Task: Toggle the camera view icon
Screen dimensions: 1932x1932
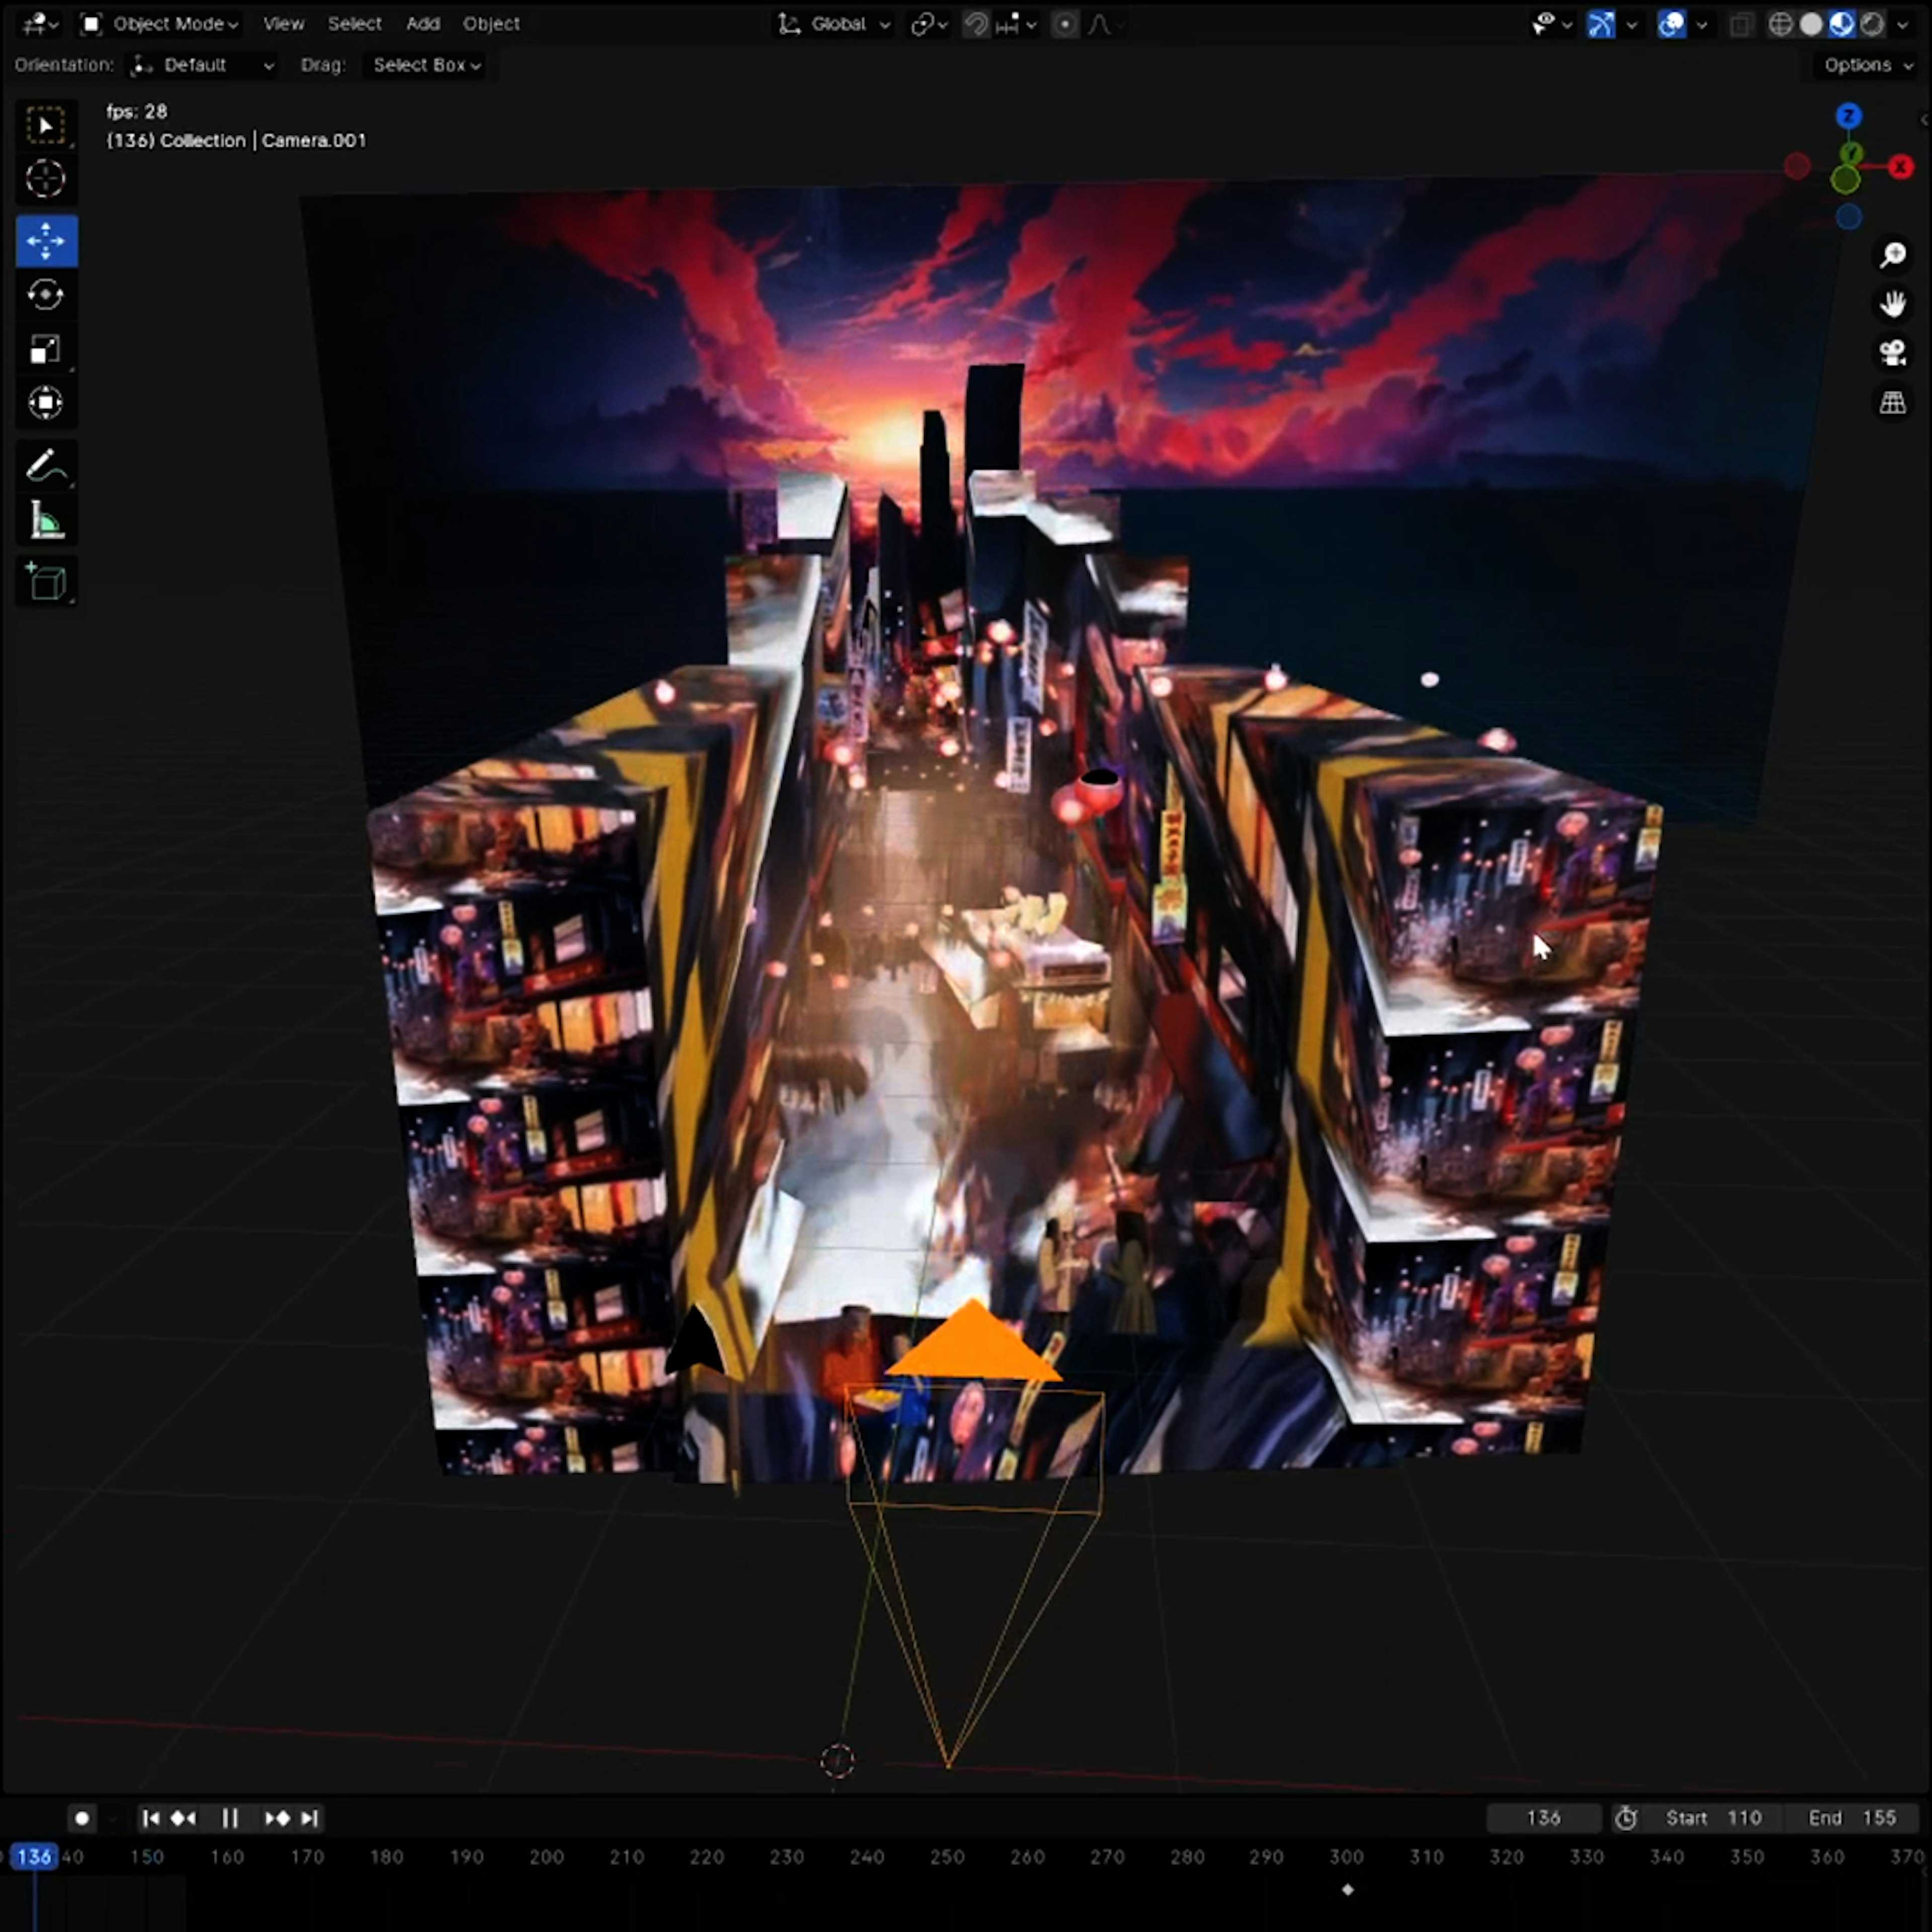Action: (x=1892, y=352)
